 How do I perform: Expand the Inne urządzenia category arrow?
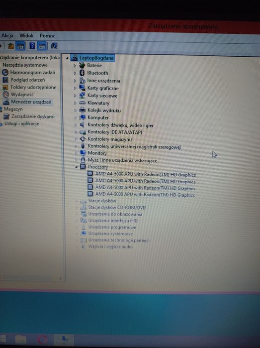(75, 81)
